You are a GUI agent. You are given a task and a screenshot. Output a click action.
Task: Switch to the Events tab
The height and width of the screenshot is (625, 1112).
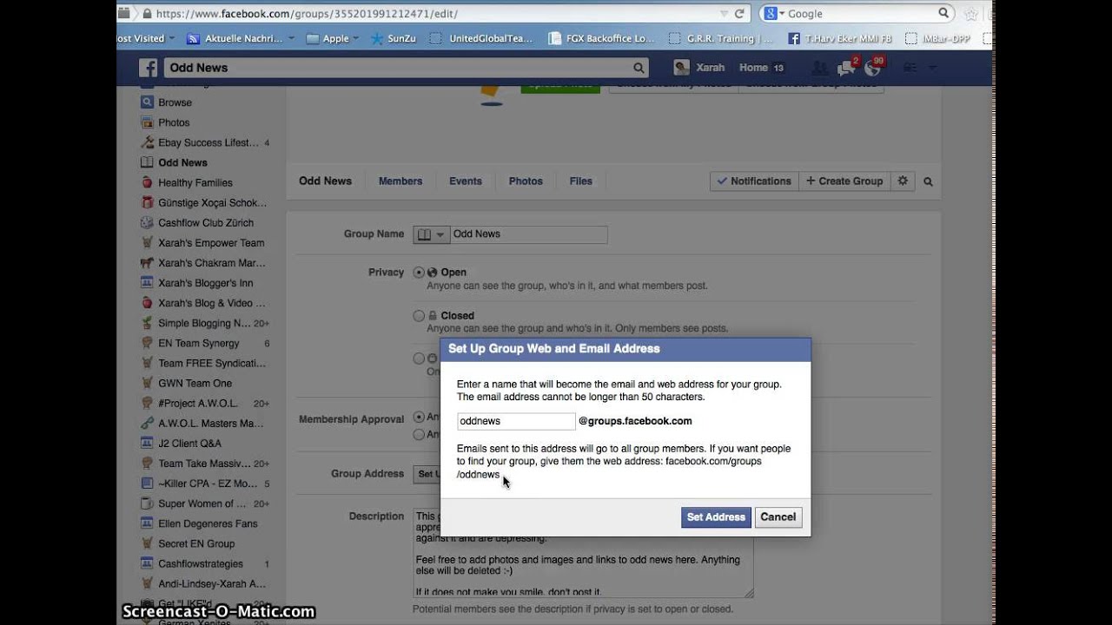pos(466,181)
